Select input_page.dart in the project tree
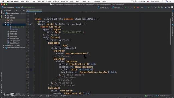The image size is (174, 98). tap(17, 27)
